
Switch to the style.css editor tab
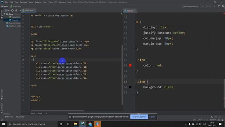point(130,11)
